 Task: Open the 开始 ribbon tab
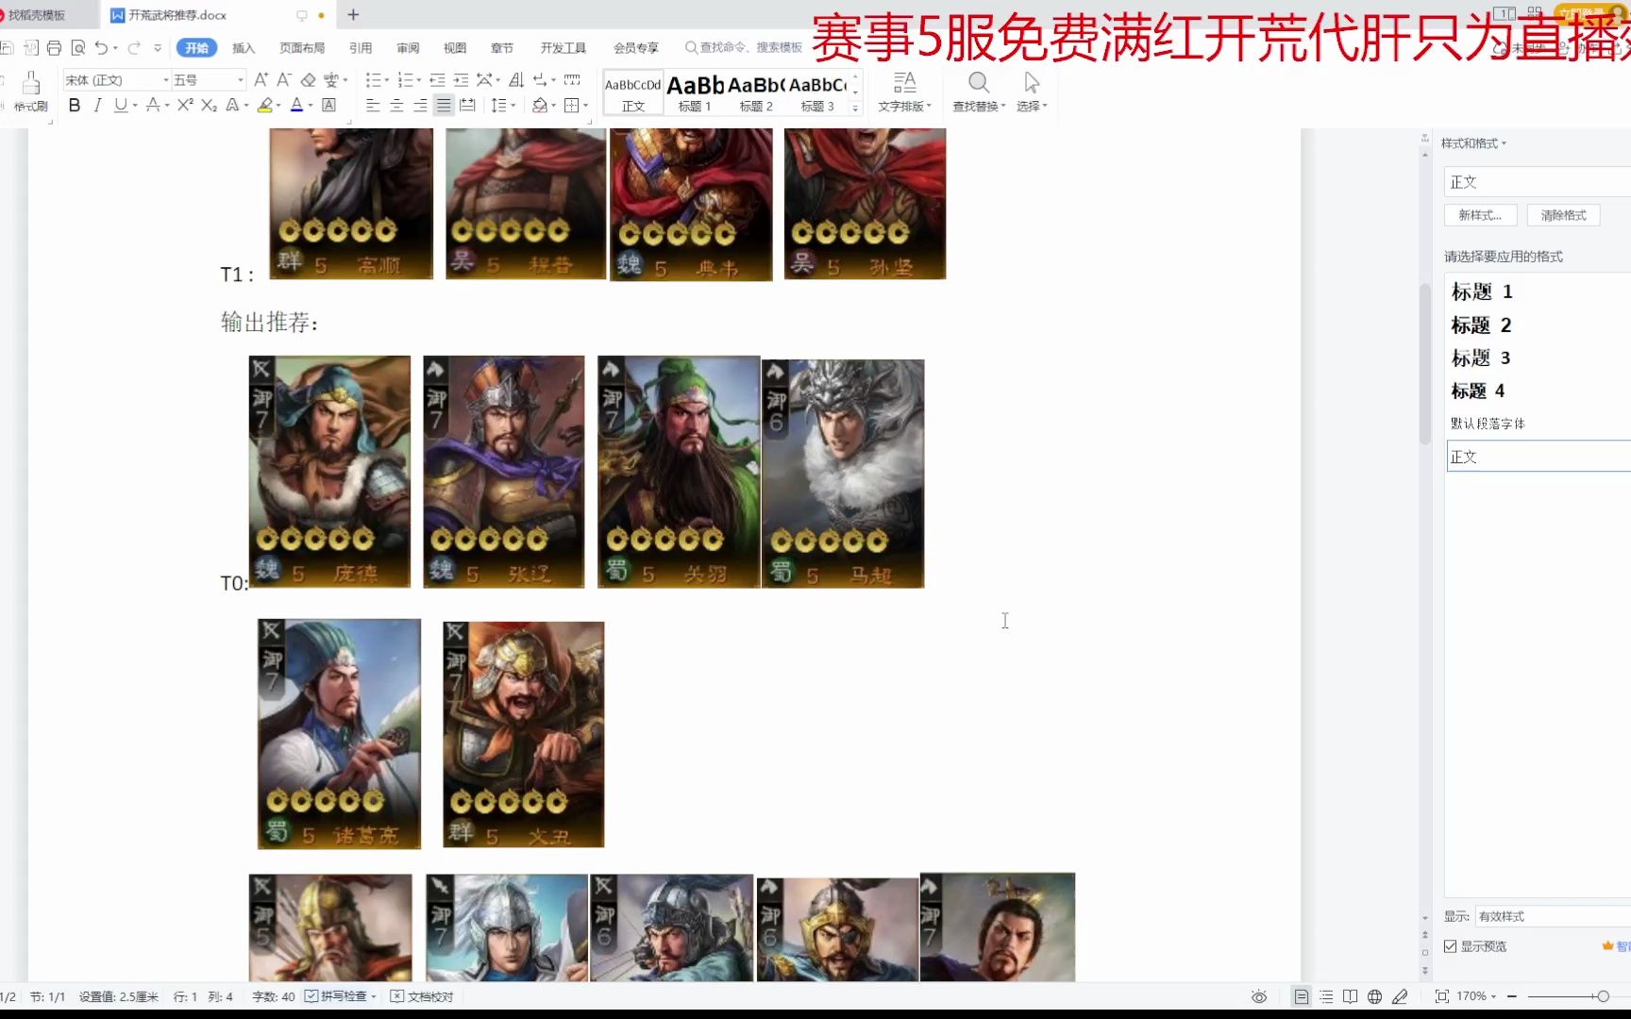pyautogui.click(x=196, y=48)
